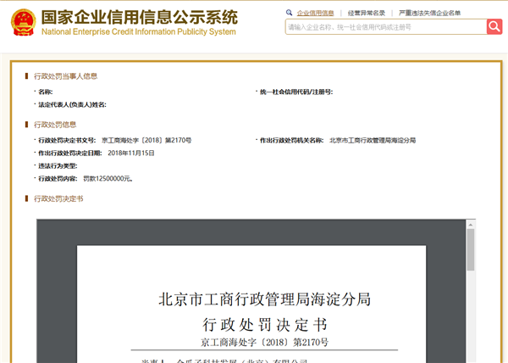Screen dimensions: 508x363
Task: Click the 统一社会信用代码/注册号 label
Action: coord(296,92)
